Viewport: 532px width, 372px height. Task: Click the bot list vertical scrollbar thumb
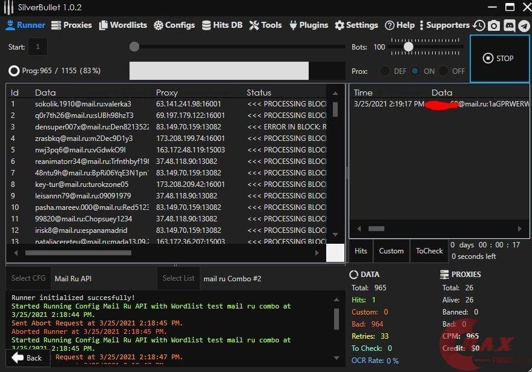tap(335, 109)
